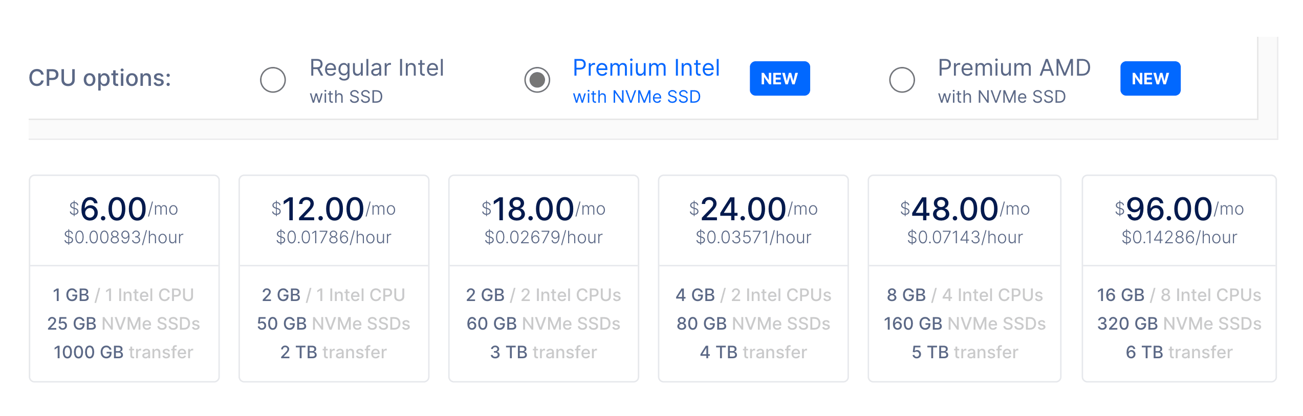Select the Regular Intel radio button

[273, 80]
